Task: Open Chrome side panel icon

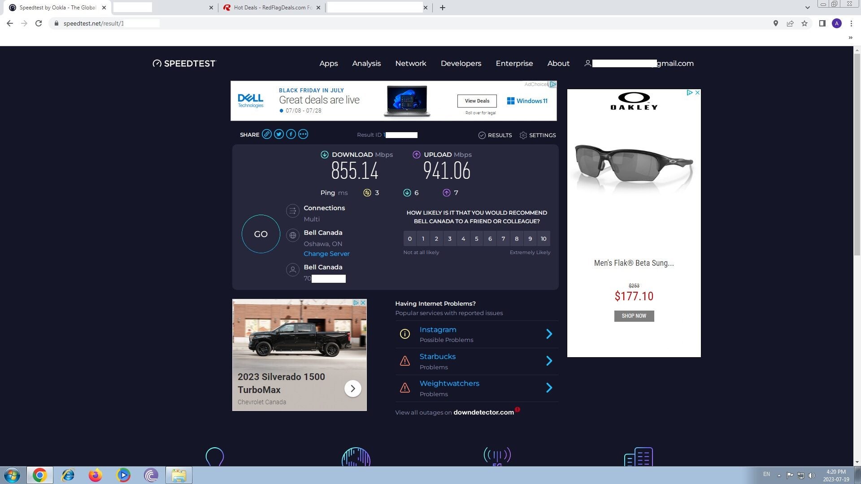Action: [x=822, y=23]
